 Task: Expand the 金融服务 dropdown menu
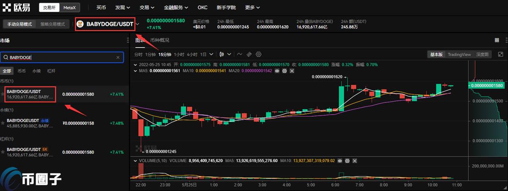(176, 8)
